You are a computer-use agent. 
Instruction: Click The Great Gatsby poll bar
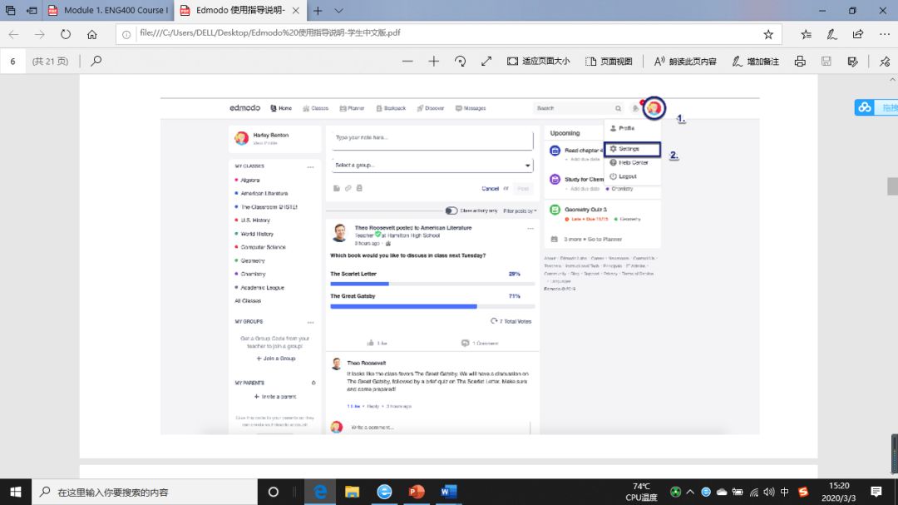[432, 306]
